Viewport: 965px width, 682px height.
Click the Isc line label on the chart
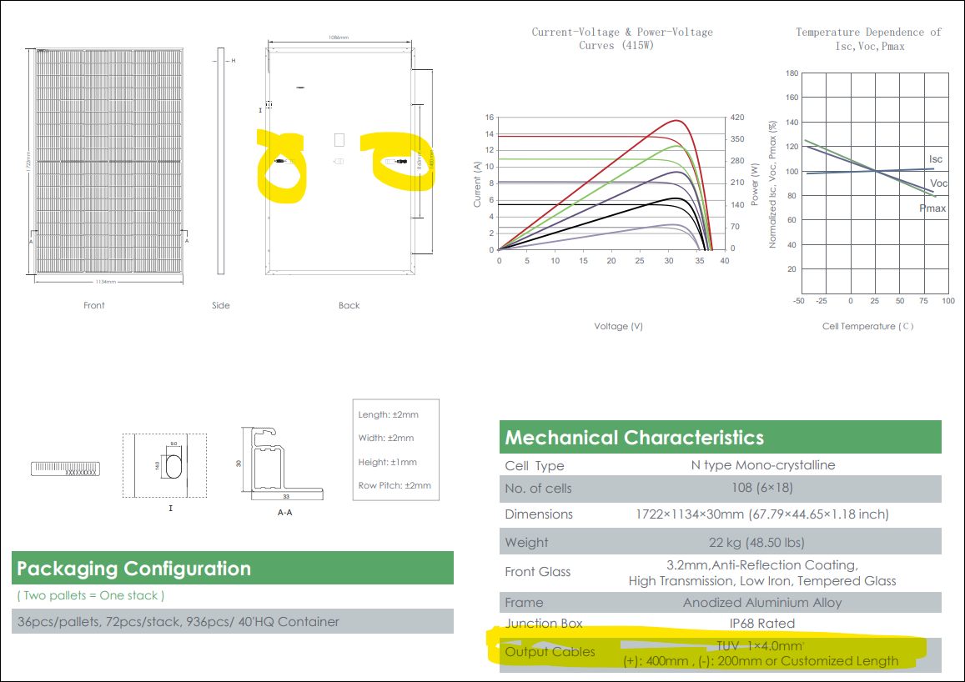[936, 159]
